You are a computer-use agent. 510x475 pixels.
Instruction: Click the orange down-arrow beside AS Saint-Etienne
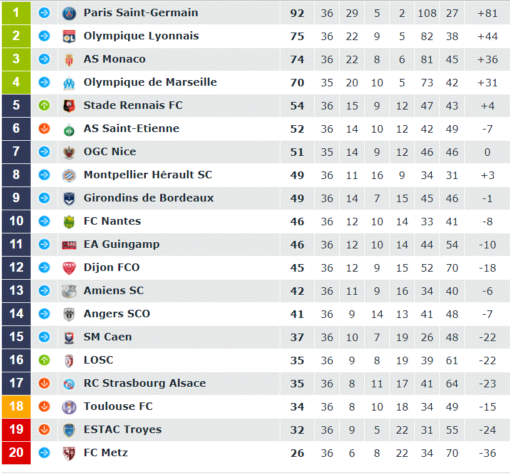pos(44,128)
